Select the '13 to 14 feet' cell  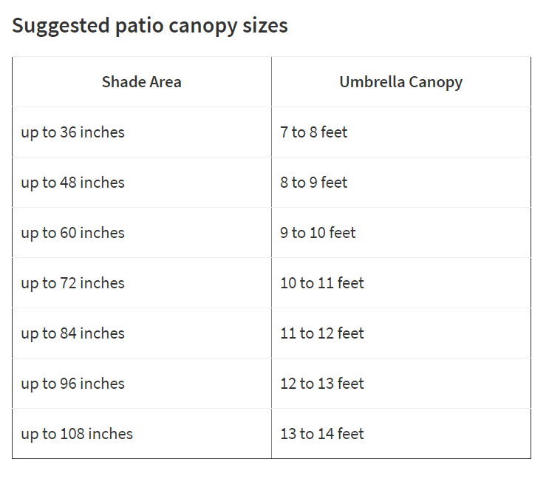point(322,434)
